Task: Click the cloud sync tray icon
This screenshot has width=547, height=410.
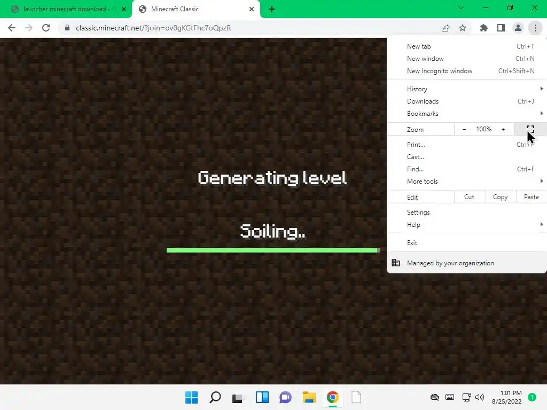Action: click(435, 397)
